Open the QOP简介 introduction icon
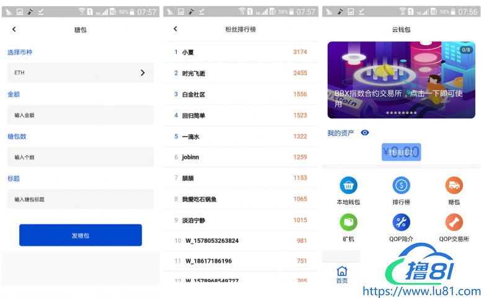 pyautogui.click(x=401, y=222)
